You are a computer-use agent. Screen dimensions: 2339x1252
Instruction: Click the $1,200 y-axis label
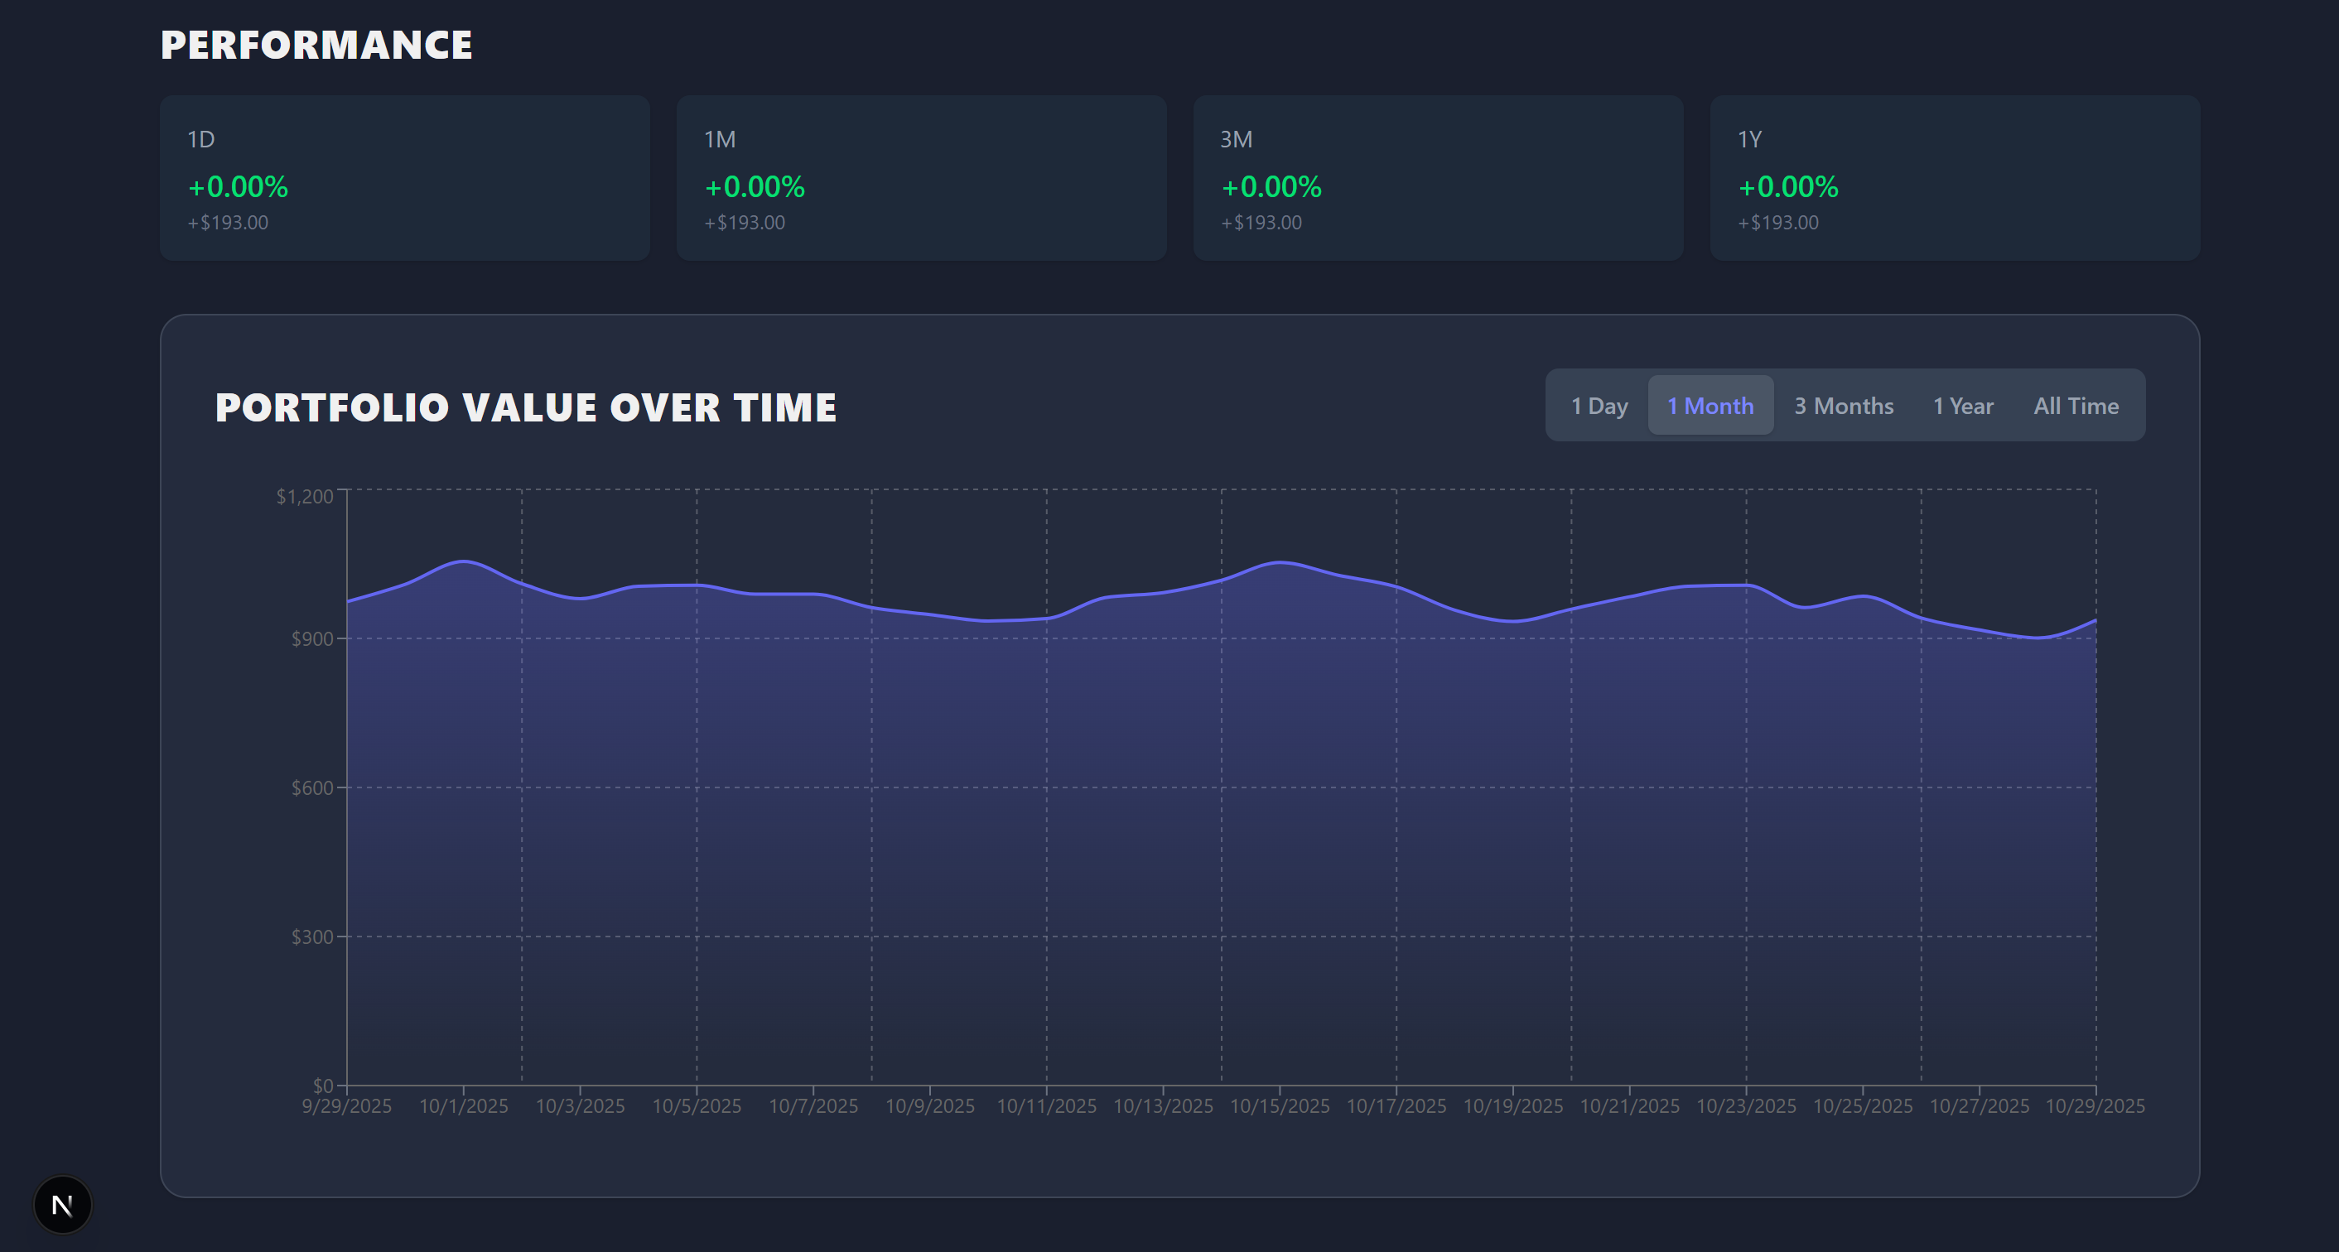point(304,497)
